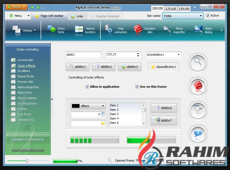
Task: Click the list box scroll down arrow
Action: pyautogui.click(x=144, y=124)
